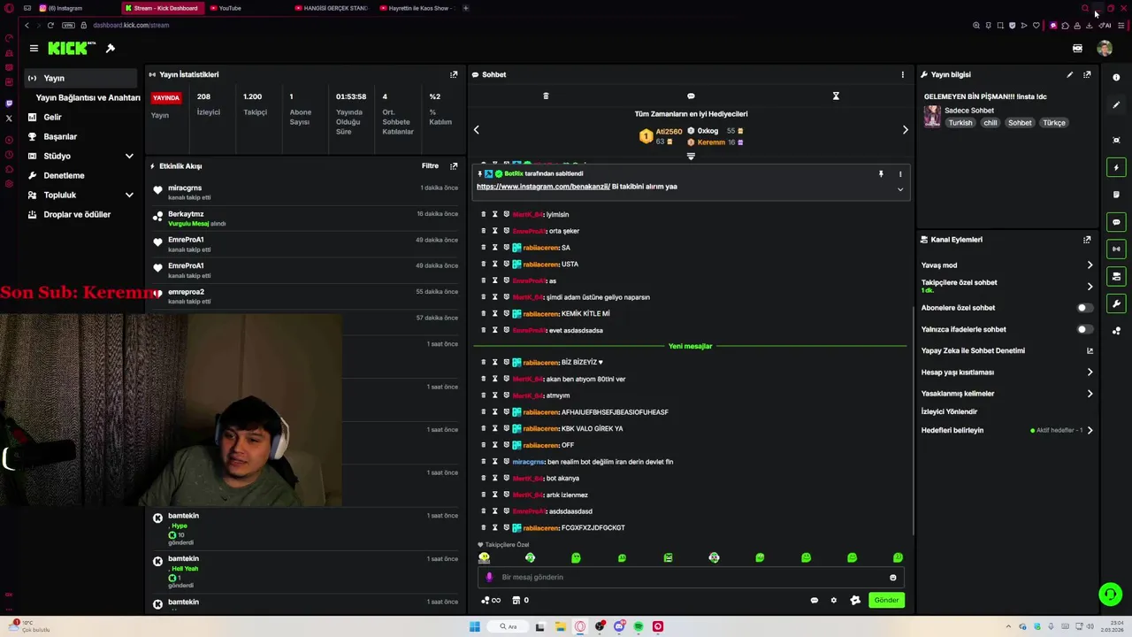Image resolution: width=1132 pixels, height=637 pixels.
Task: Open İzleyici Yönlendir option
Action: tap(949, 411)
